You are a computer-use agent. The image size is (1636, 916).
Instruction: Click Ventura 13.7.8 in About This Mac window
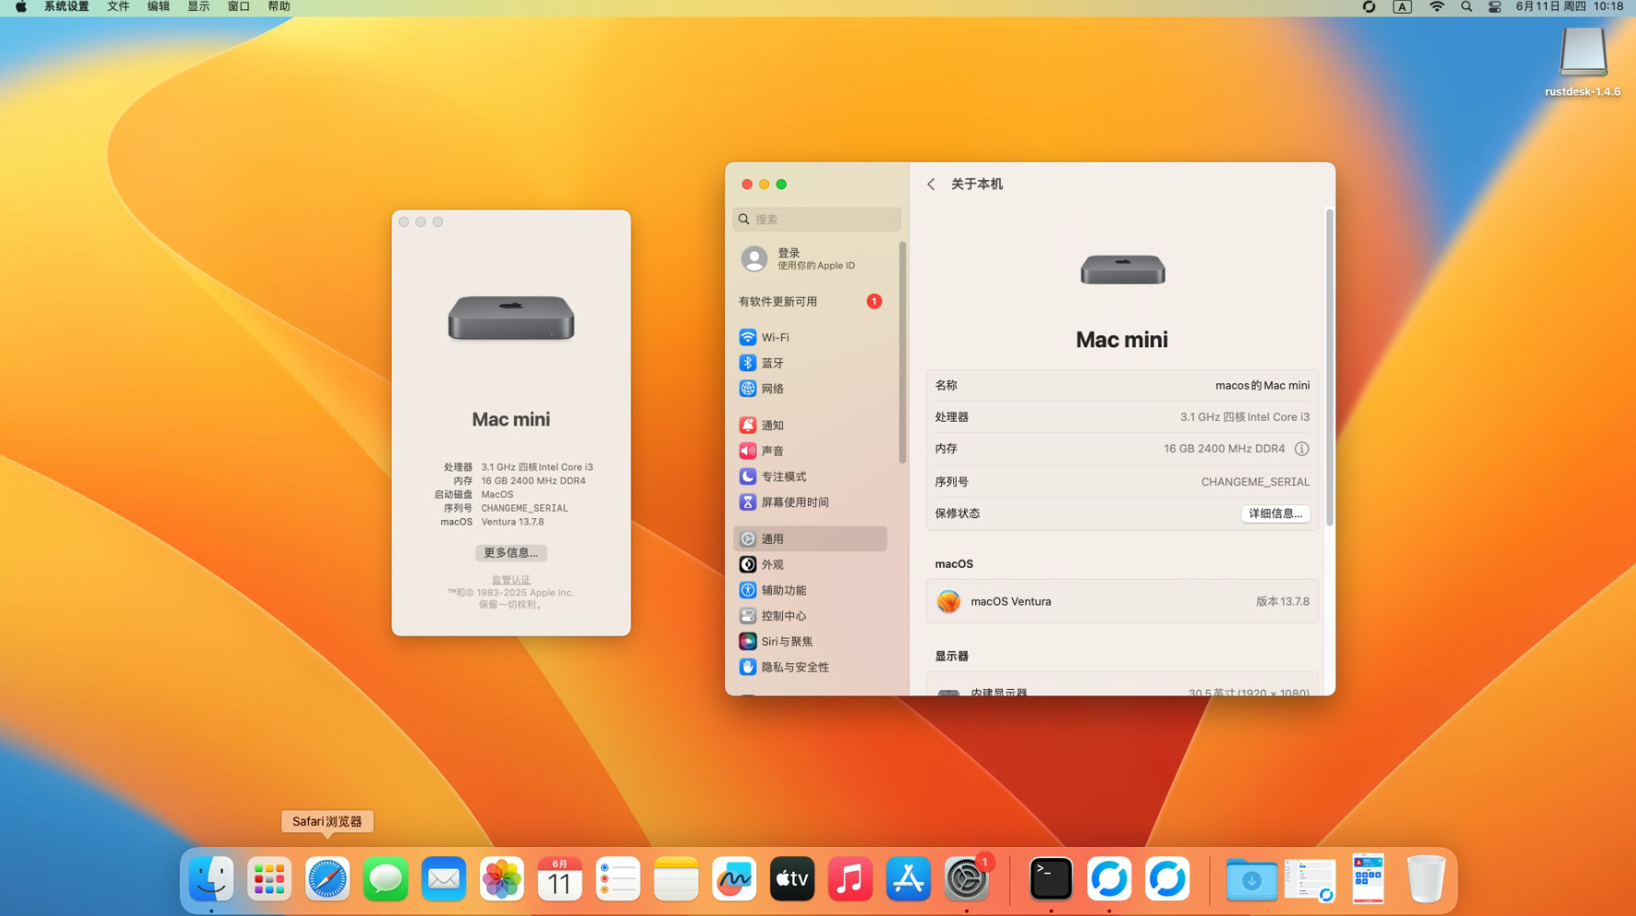(x=513, y=522)
